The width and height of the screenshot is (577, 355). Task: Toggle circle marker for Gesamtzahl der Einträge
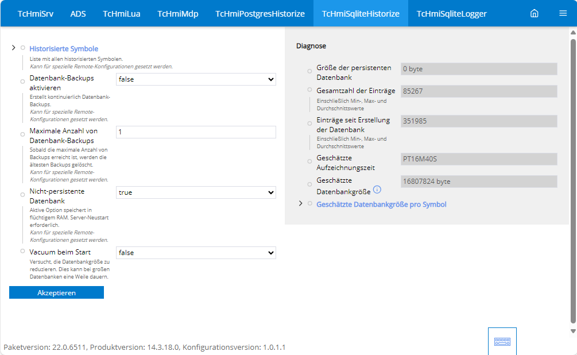click(x=310, y=90)
